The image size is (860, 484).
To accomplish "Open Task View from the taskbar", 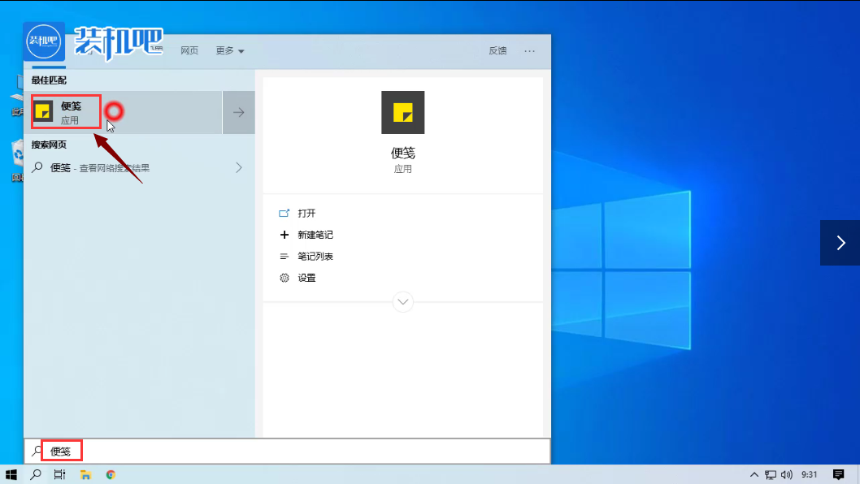I will (x=59, y=473).
